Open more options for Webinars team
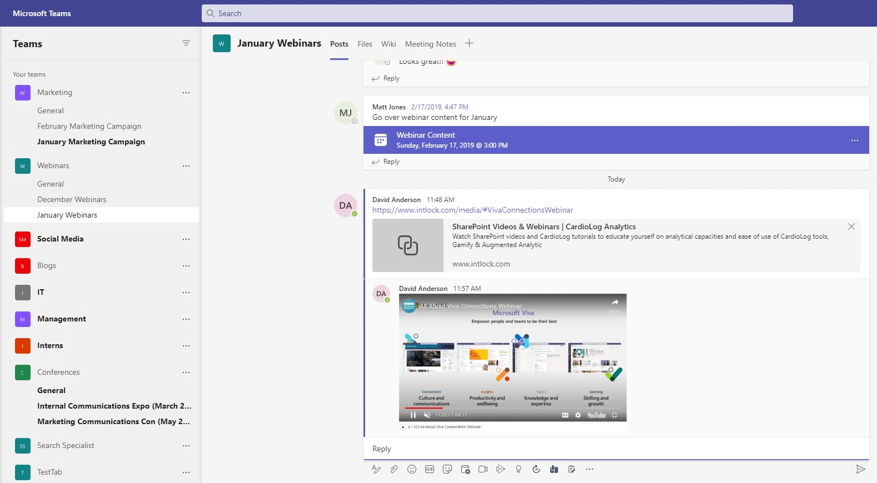This screenshot has height=483, width=877. [x=186, y=166]
